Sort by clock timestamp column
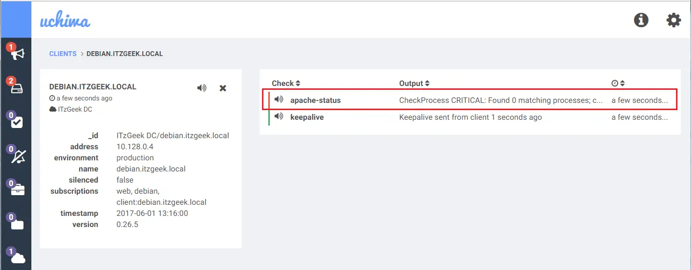The height and width of the screenshot is (270, 691). (618, 83)
